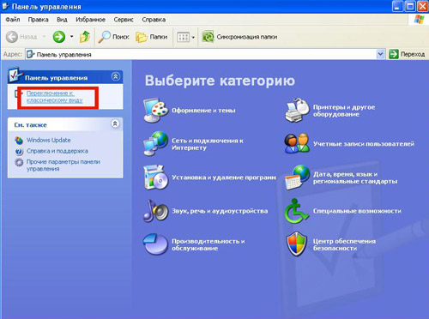429x319 pixels.
Task: Click the Windows flag logo
Action: pos(420,20)
